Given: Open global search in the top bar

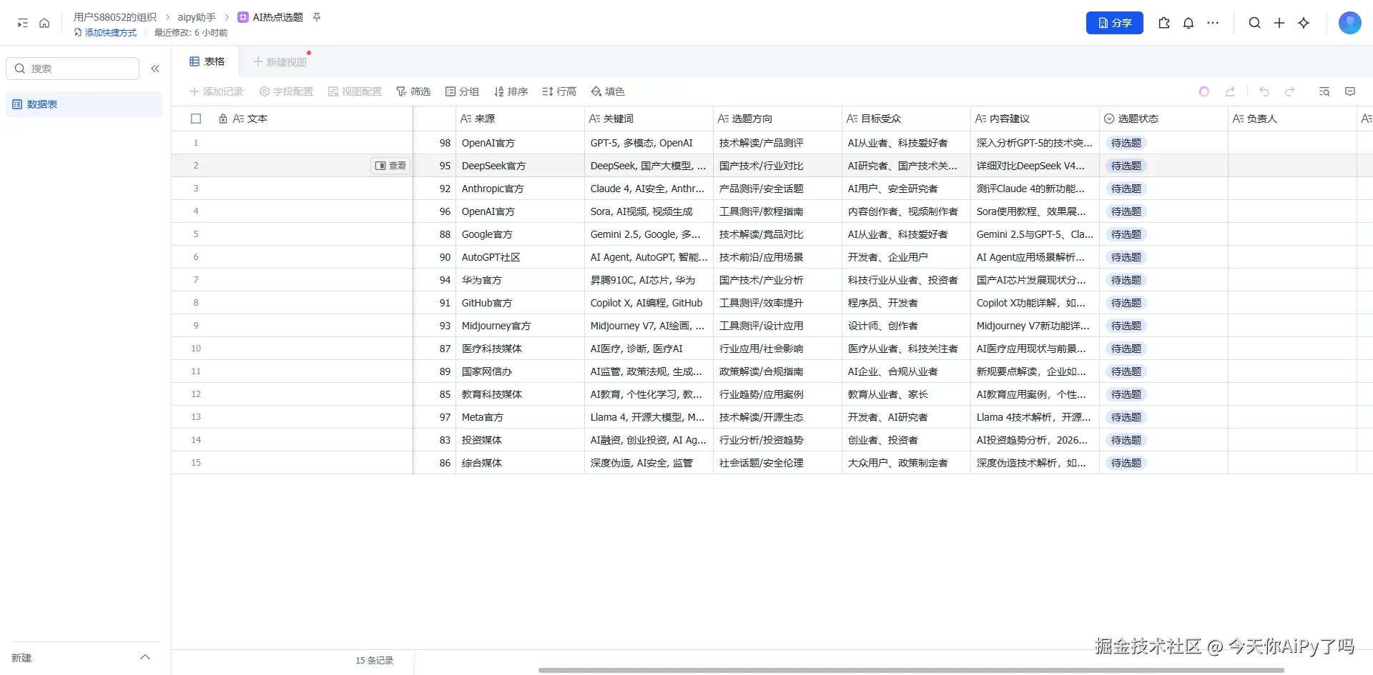Looking at the screenshot, I should 1255,23.
